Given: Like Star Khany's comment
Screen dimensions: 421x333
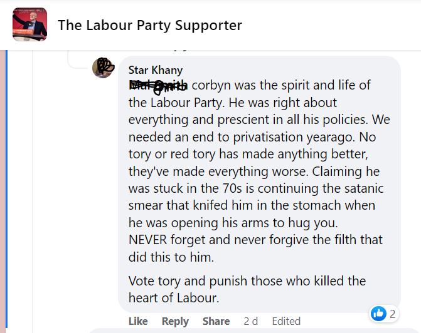Looking at the screenshot, I should (138, 321).
